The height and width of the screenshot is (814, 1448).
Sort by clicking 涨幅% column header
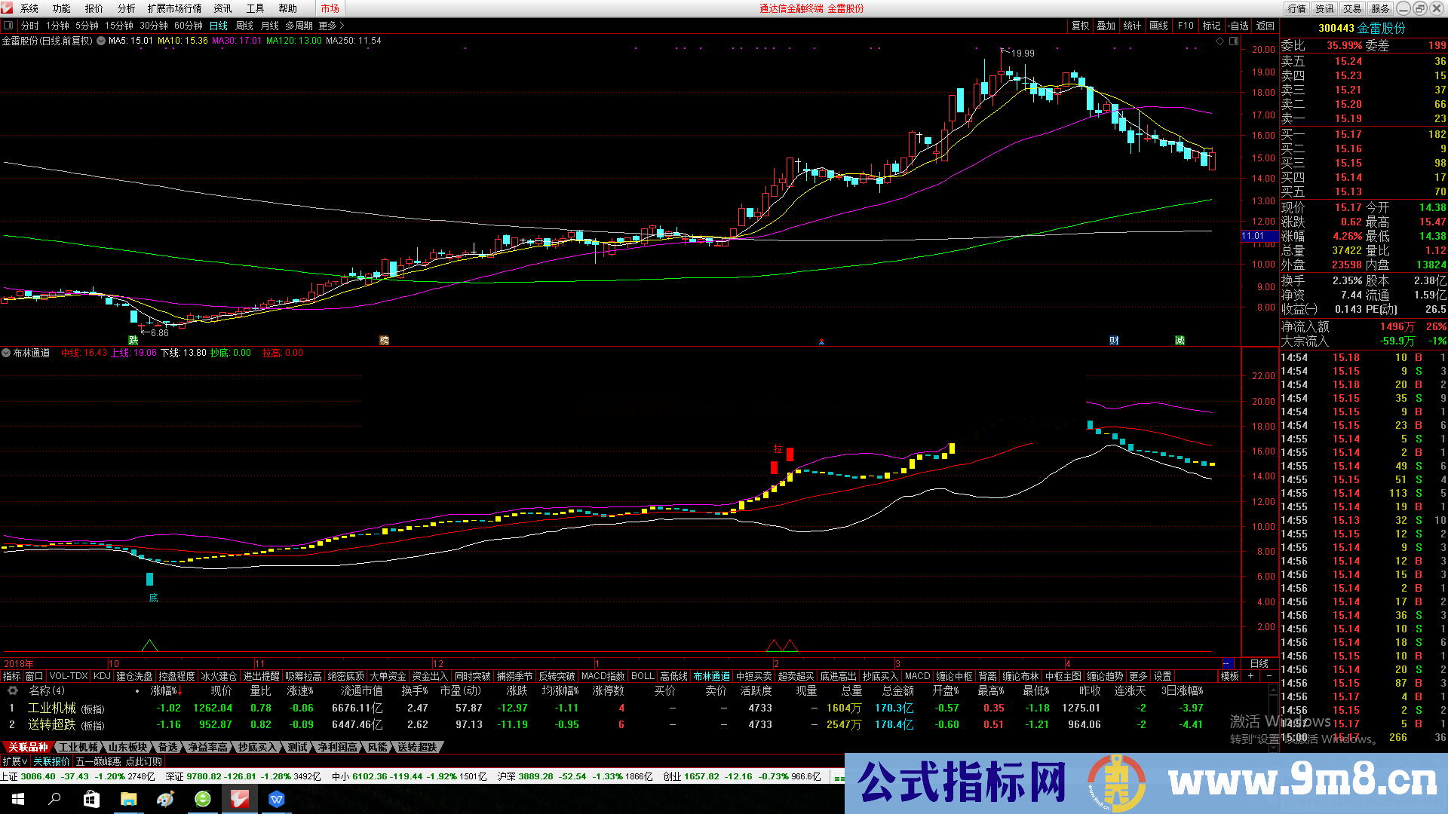[164, 690]
